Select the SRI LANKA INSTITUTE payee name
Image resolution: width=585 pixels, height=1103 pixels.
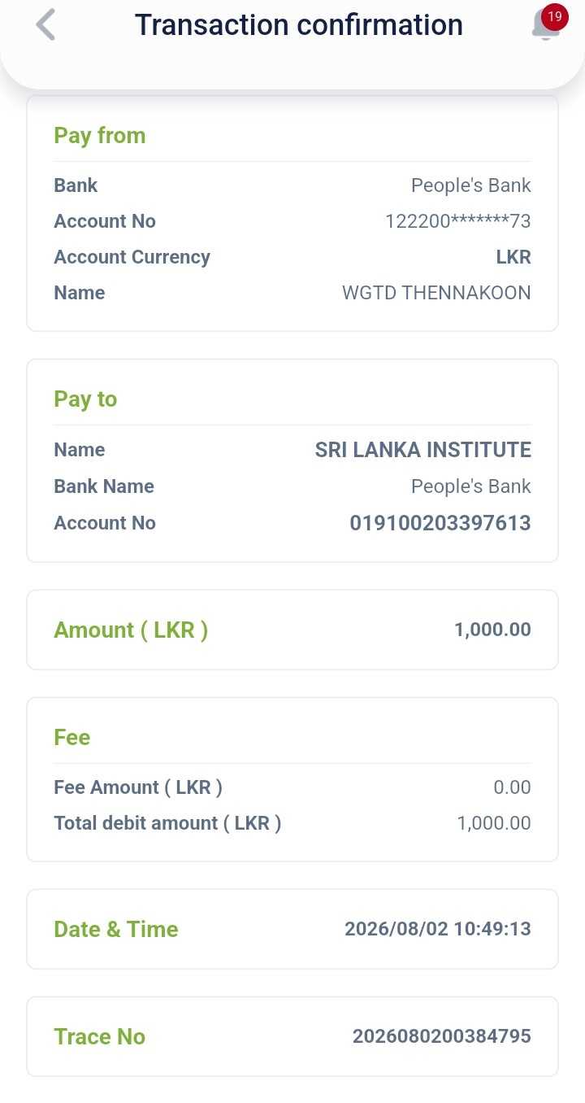pyautogui.click(x=423, y=450)
